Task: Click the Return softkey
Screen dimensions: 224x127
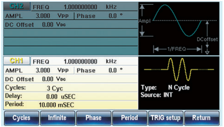Action: coord(202,118)
